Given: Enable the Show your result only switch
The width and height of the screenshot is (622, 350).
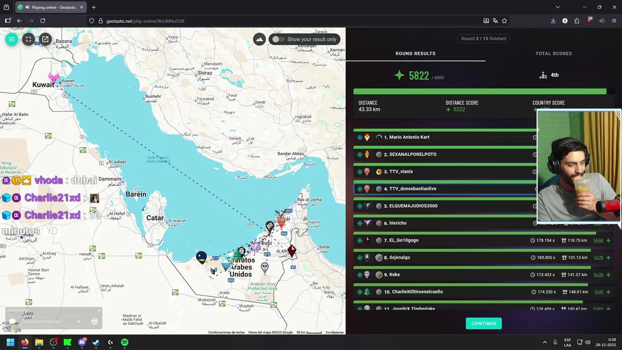Looking at the screenshot, I should click(278, 39).
